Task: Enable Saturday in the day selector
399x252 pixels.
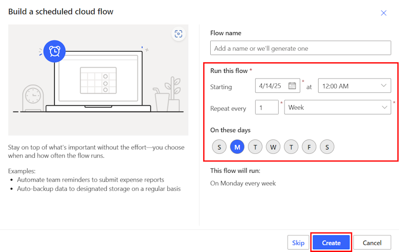Action: pyautogui.click(x=327, y=147)
